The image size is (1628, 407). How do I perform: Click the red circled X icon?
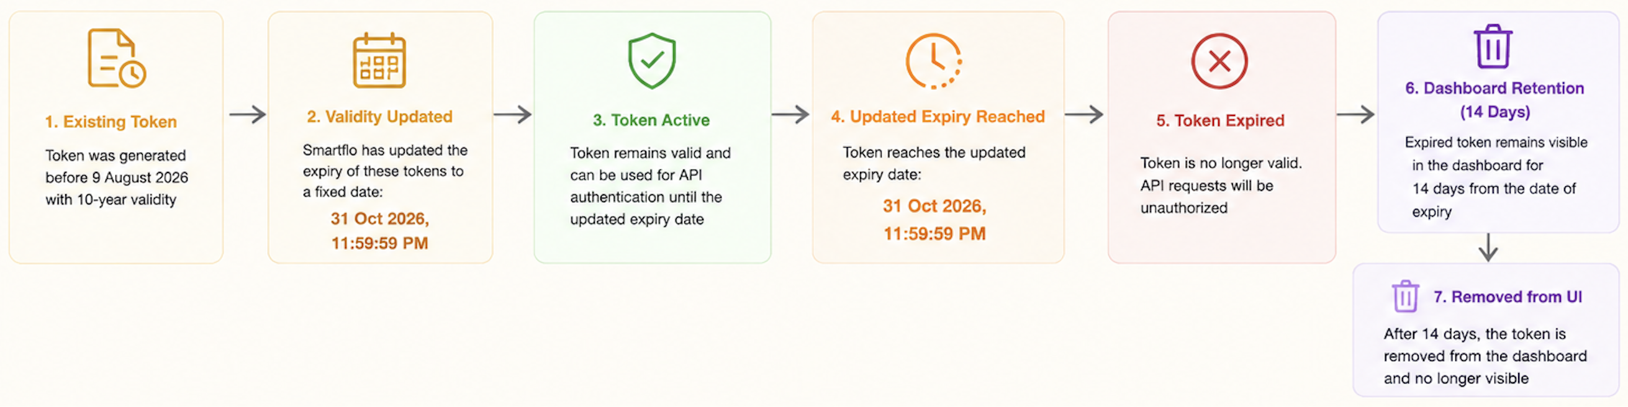(1219, 61)
